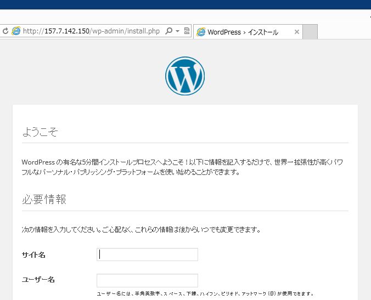Click the WordPress の有名な5分間 welcome paragraph
371x300 pixels.
[182, 167]
